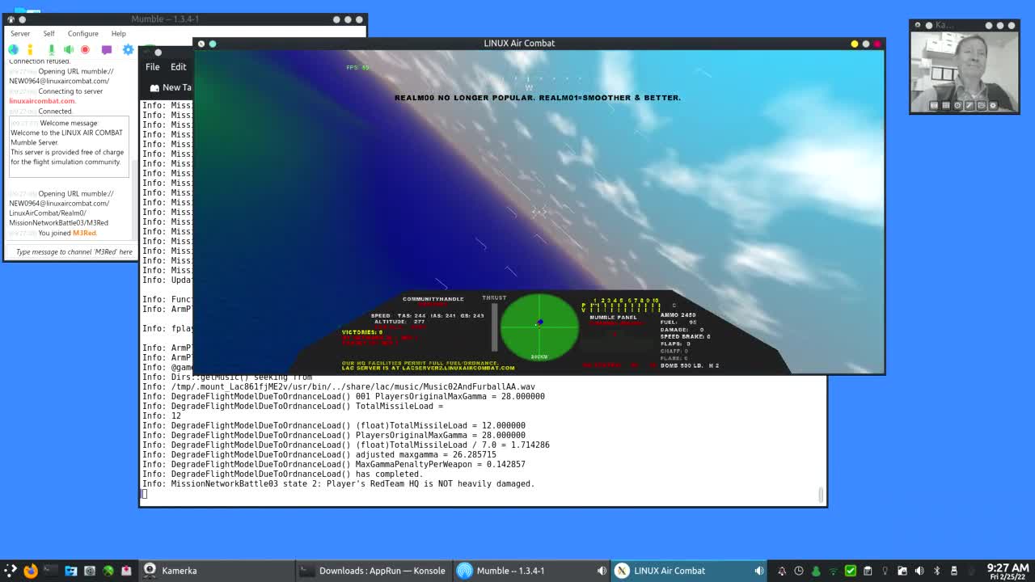The height and width of the screenshot is (582, 1035).
Task: Mute the microphone in Mumble toolbar
Action: tap(52, 50)
